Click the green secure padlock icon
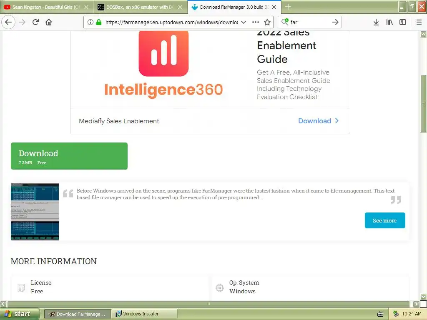 pos(99,22)
